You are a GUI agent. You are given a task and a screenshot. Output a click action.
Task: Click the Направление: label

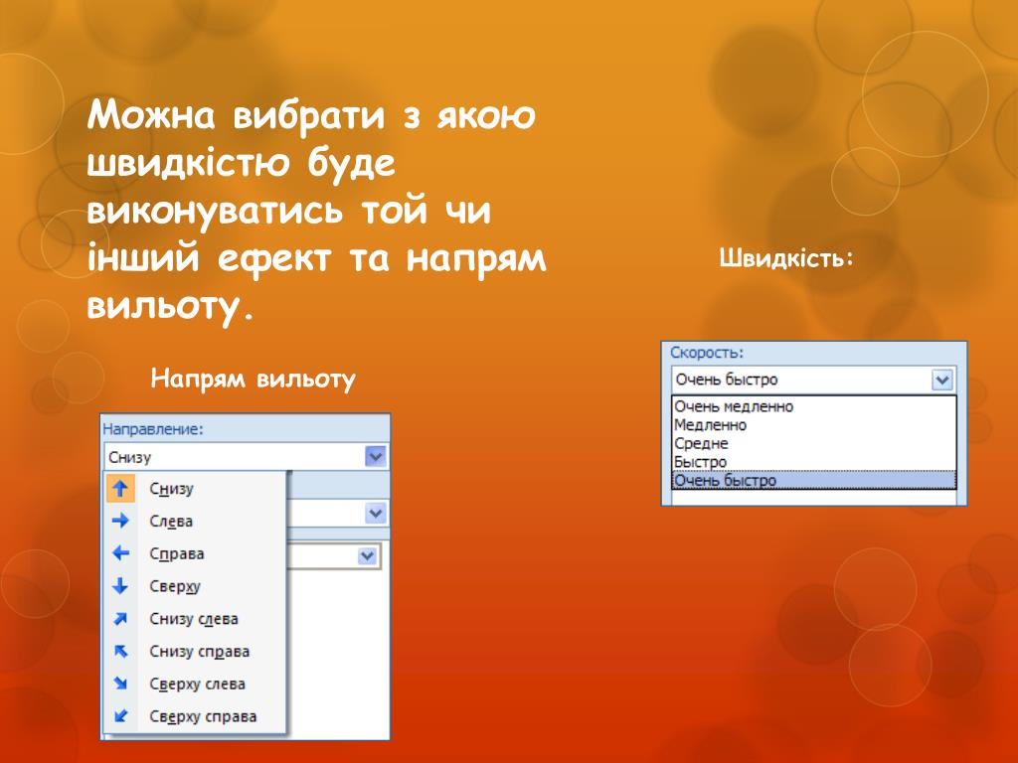152,429
